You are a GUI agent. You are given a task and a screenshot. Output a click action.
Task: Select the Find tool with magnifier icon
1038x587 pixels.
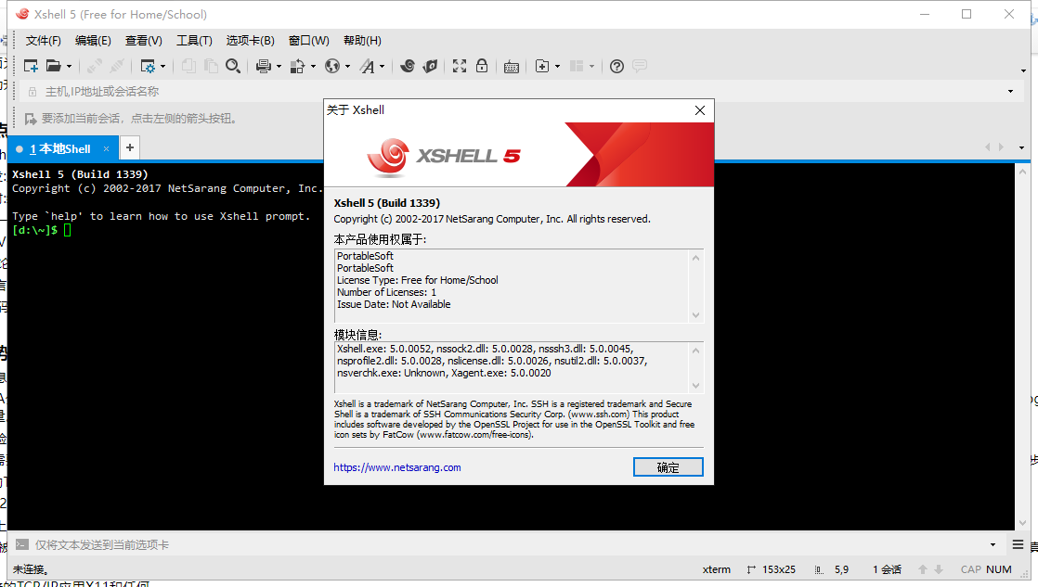pyautogui.click(x=233, y=66)
